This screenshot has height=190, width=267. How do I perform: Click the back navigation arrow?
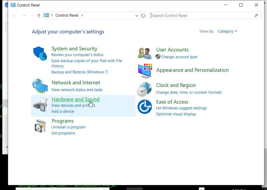[14, 16]
